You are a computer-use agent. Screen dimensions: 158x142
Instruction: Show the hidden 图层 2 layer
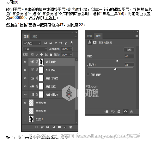point(25,119)
